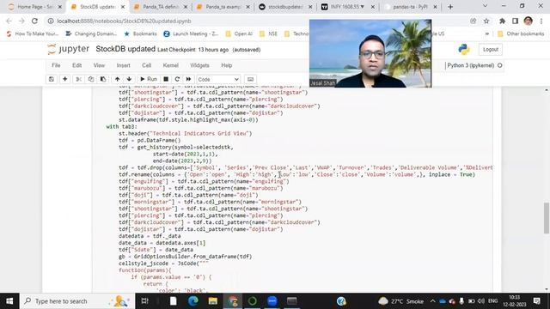Share this page icon in address bar
Viewport: 550px width, 309px height.
pyautogui.click(x=474, y=21)
